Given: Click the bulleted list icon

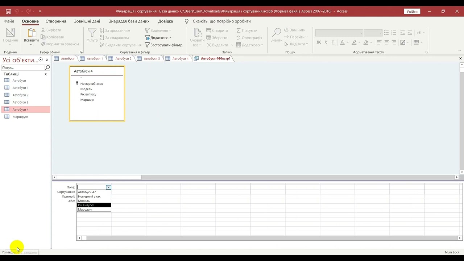Looking at the screenshot, I should coord(386,33).
